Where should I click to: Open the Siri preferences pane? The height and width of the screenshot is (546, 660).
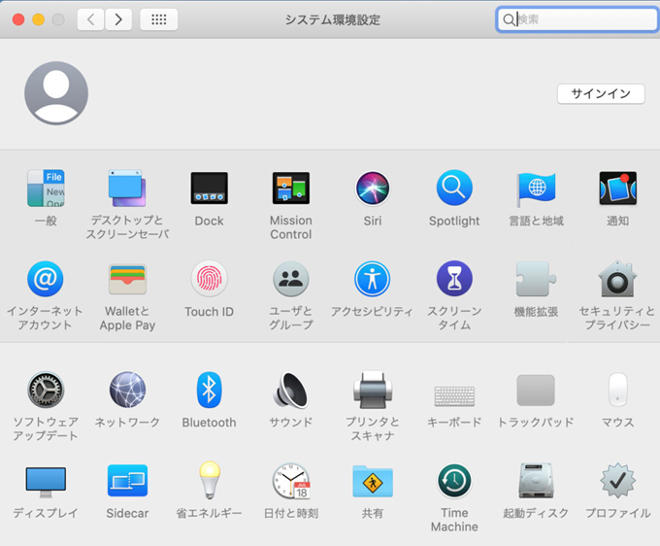tap(373, 188)
